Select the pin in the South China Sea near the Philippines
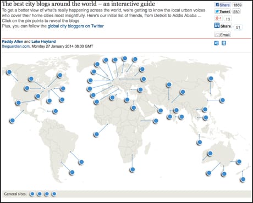This screenshot has width=253, height=203. 206,117
